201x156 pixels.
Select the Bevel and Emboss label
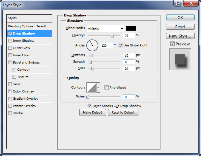pos(26,63)
